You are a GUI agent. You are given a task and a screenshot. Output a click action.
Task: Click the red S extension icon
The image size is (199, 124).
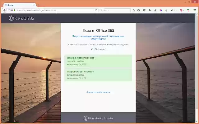(x=181, y=10)
